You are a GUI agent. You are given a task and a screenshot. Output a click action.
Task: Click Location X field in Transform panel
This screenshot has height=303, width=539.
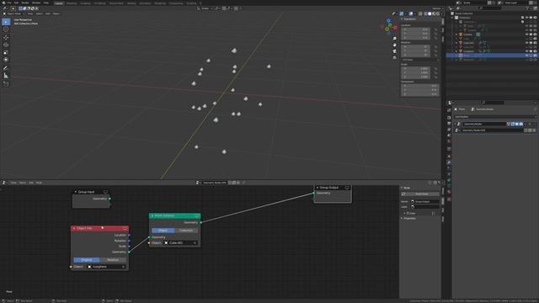point(415,29)
